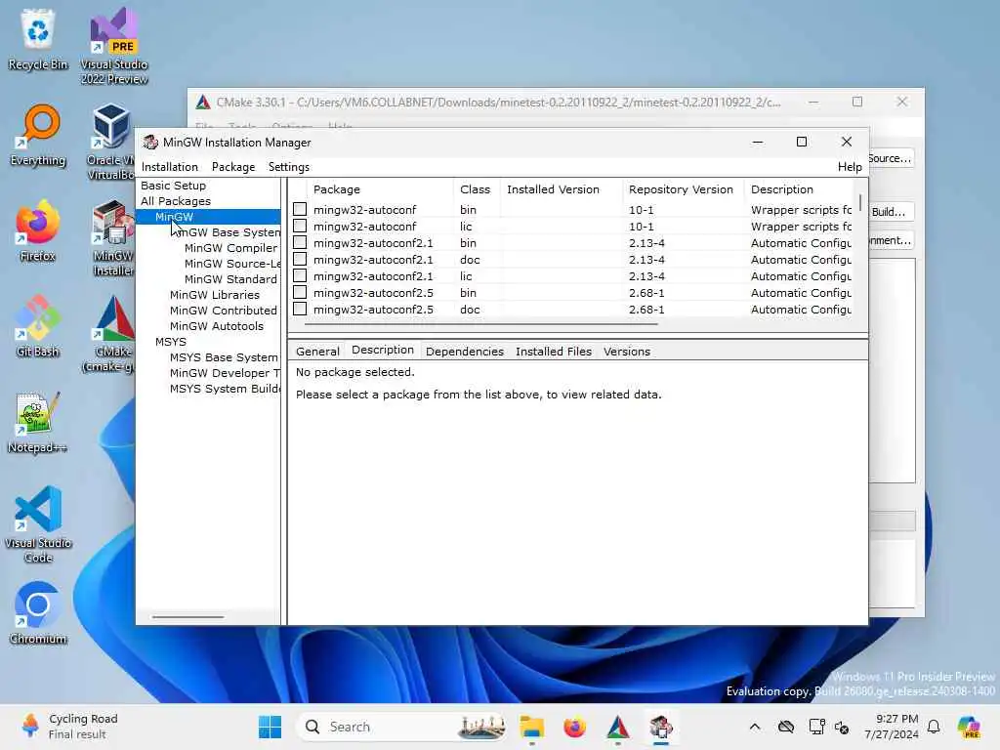The image size is (1000, 750).
Task: Switch to the Versions tab
Action: tap(627, 352)
